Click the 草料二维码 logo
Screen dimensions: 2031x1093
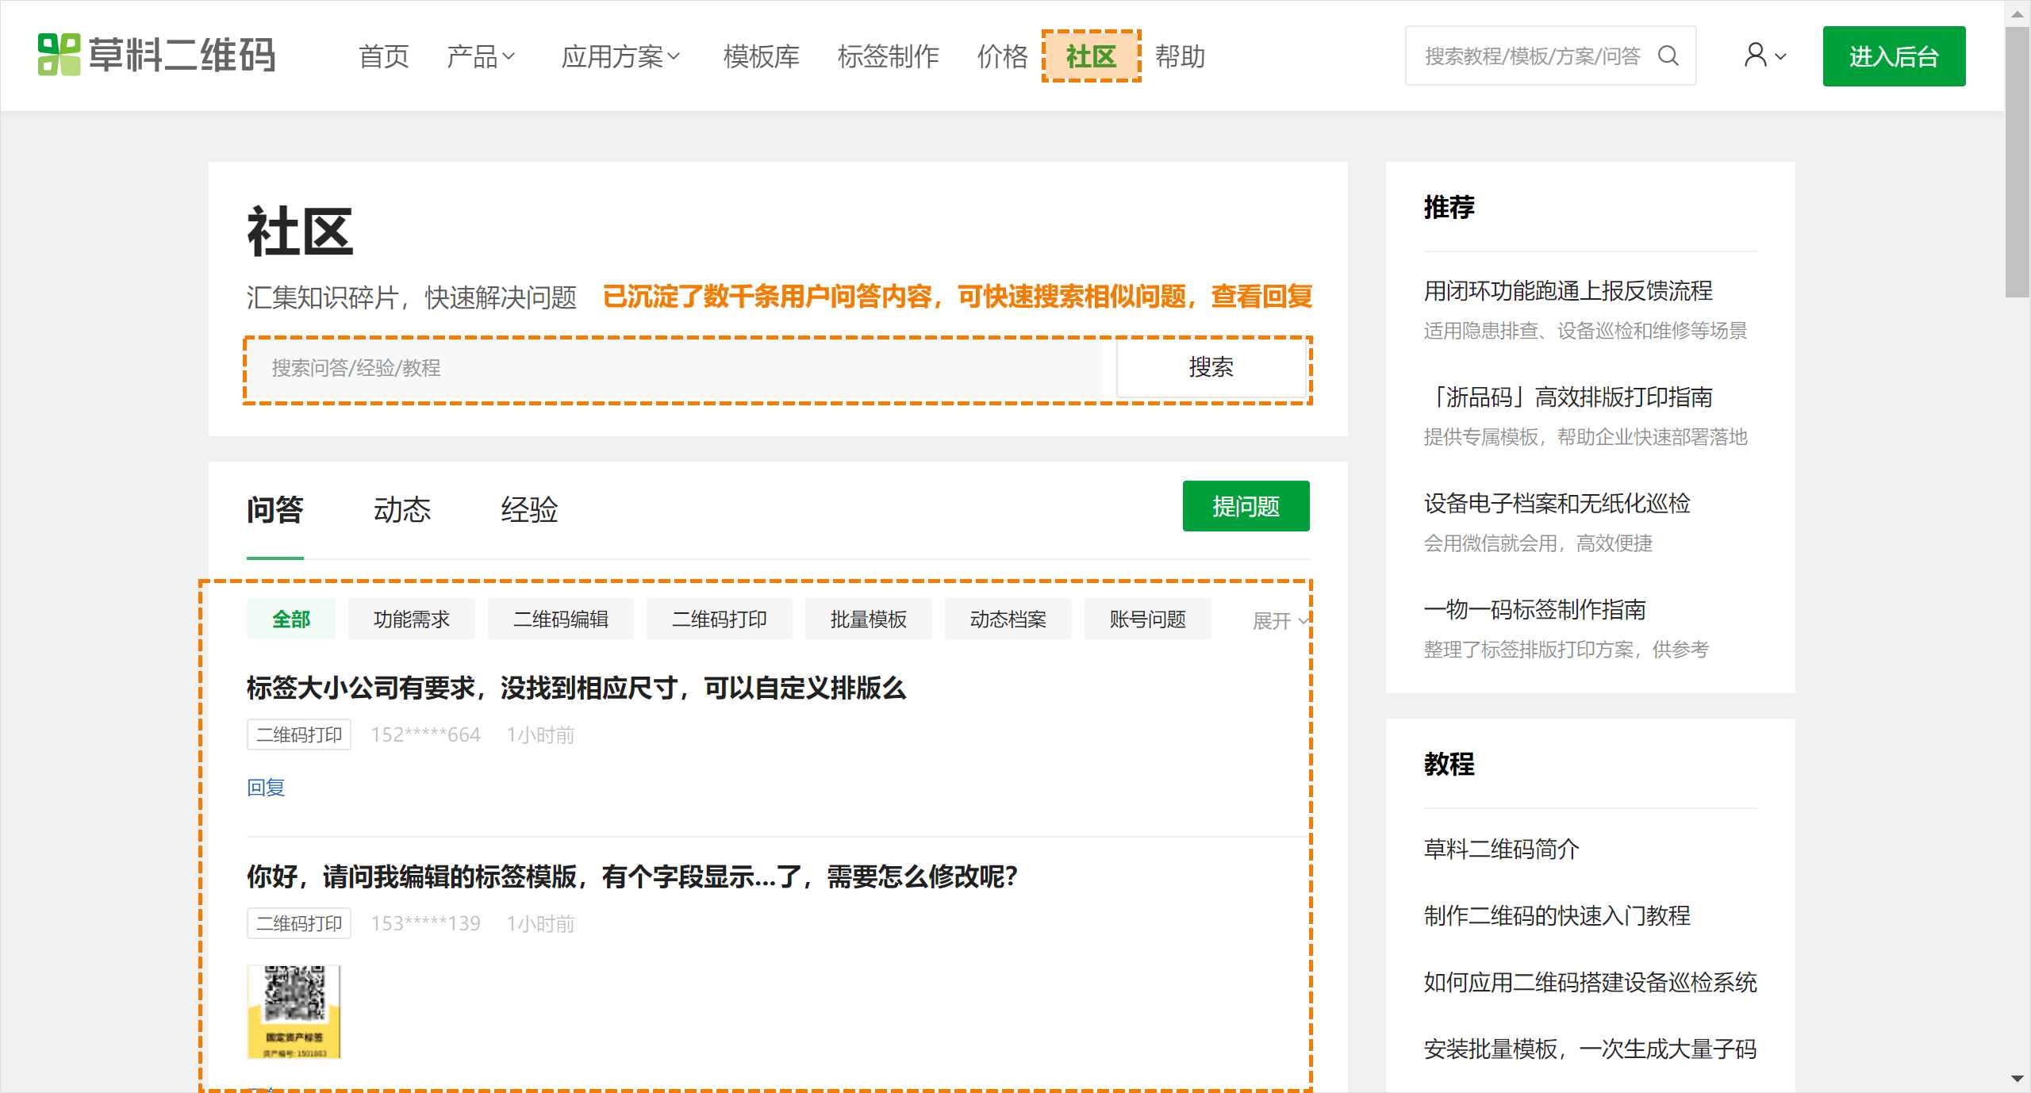156,55
